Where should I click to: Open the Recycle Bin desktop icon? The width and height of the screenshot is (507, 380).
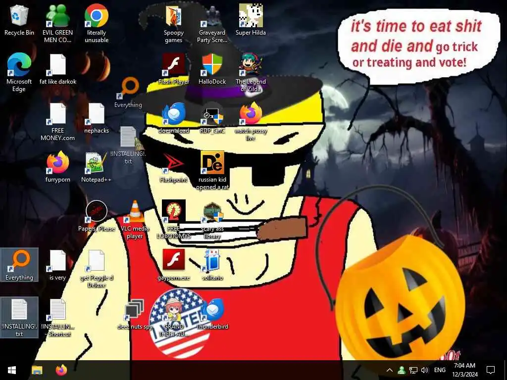(19, 20)
